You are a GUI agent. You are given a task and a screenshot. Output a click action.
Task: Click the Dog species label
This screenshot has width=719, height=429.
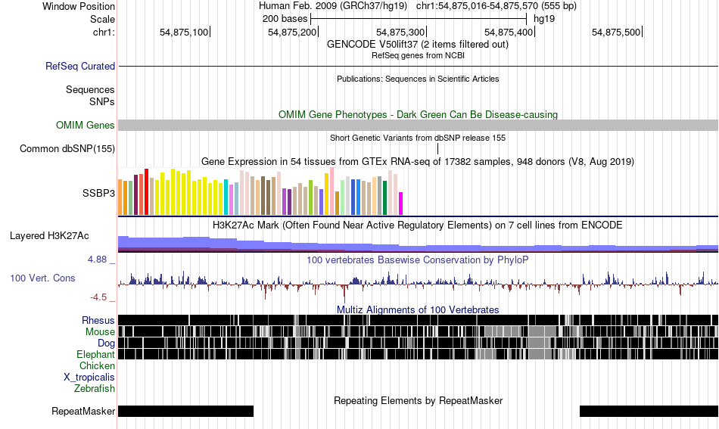coord(106,344)
